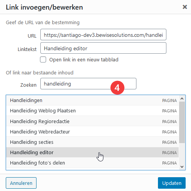Click the Annuleren button

(21, 183)
